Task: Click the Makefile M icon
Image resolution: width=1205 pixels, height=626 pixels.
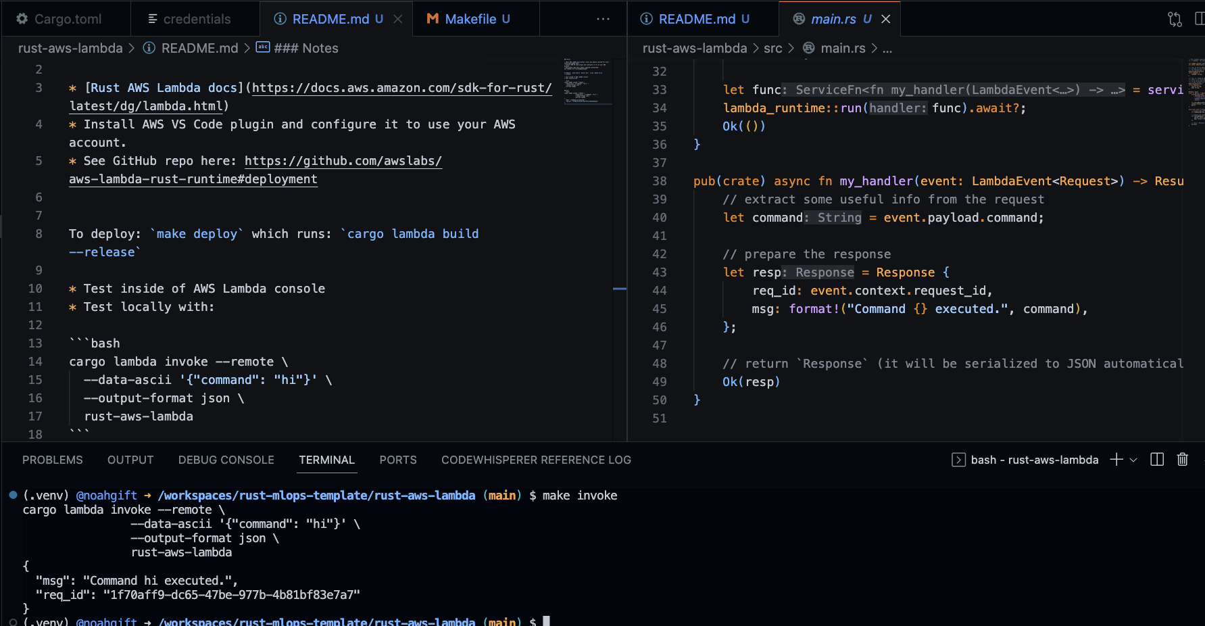Action: coord(433,19)
